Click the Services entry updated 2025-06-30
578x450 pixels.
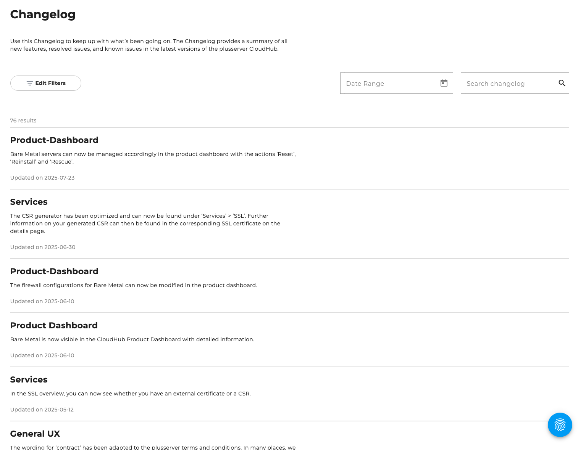(x=29, y=202)
